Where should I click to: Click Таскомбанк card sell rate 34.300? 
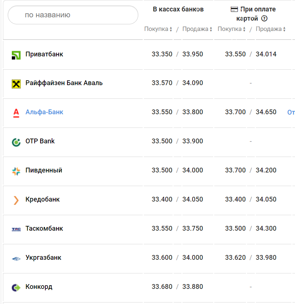[266, 228]
